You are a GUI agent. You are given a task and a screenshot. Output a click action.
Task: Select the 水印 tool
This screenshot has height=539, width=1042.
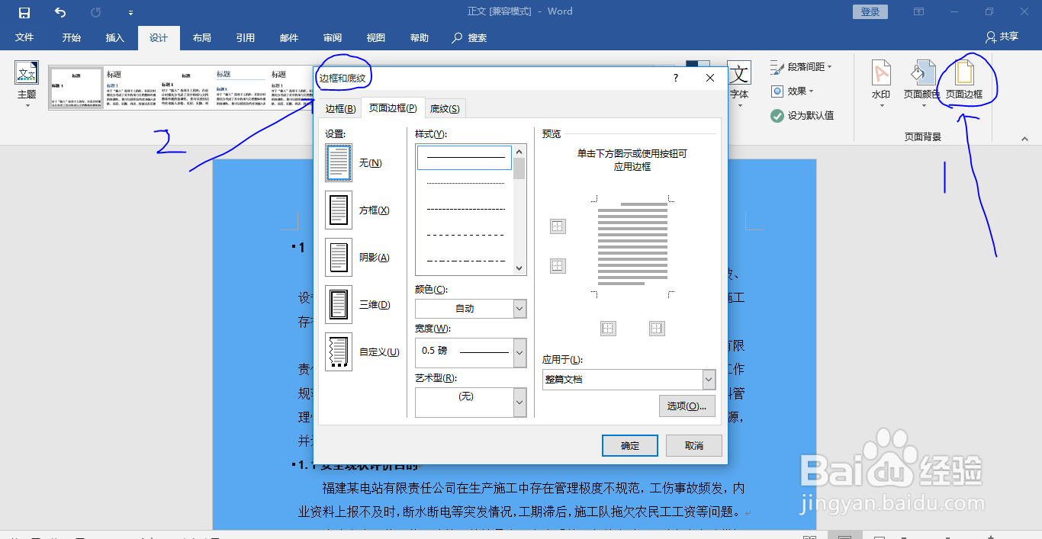(x=880, y=82)
